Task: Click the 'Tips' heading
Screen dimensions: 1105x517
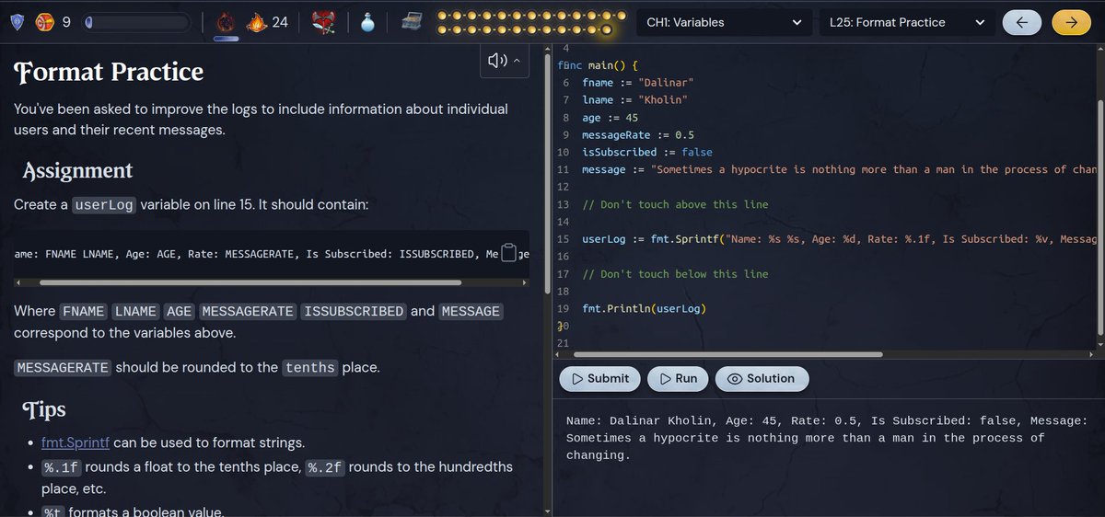Action: [x=44, y=409]
